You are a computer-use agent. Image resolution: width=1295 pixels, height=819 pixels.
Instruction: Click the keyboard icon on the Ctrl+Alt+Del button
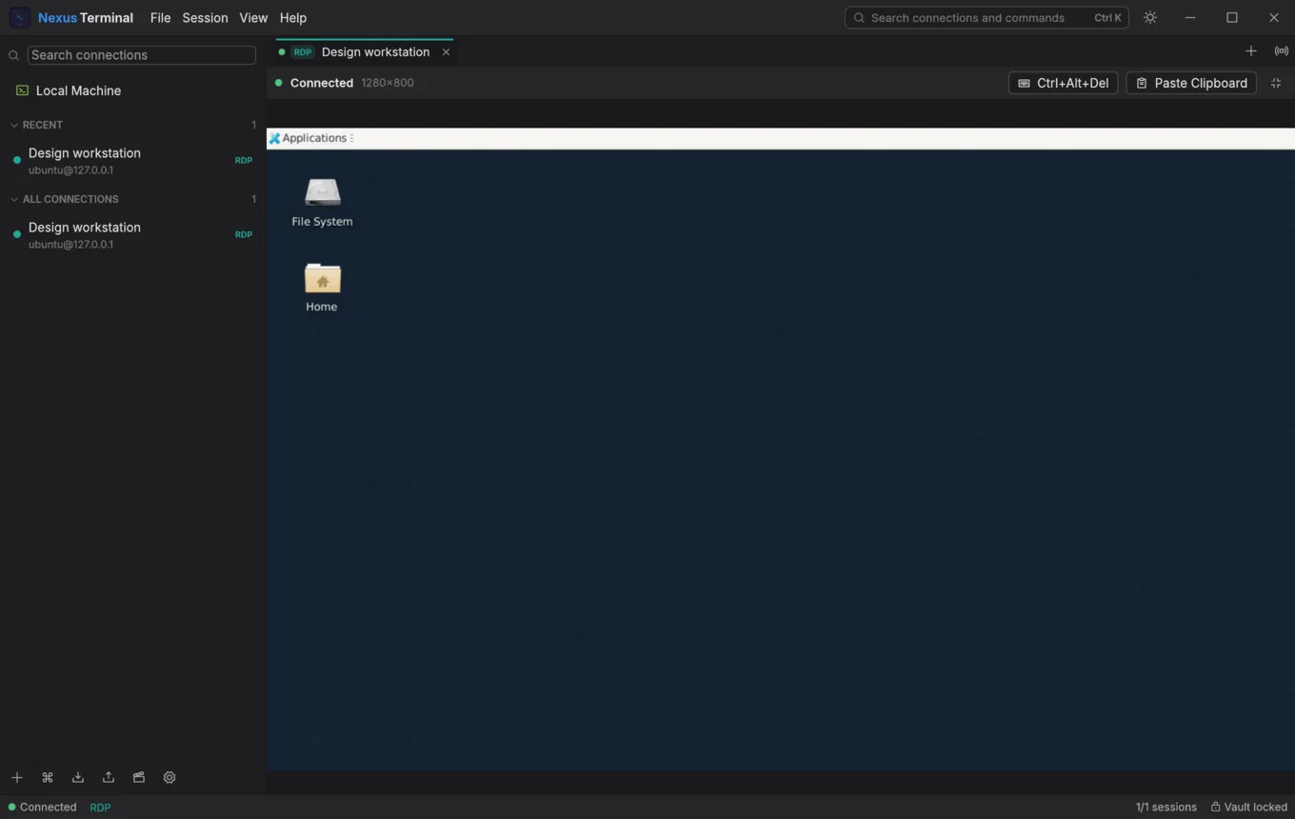[1024, 83]
